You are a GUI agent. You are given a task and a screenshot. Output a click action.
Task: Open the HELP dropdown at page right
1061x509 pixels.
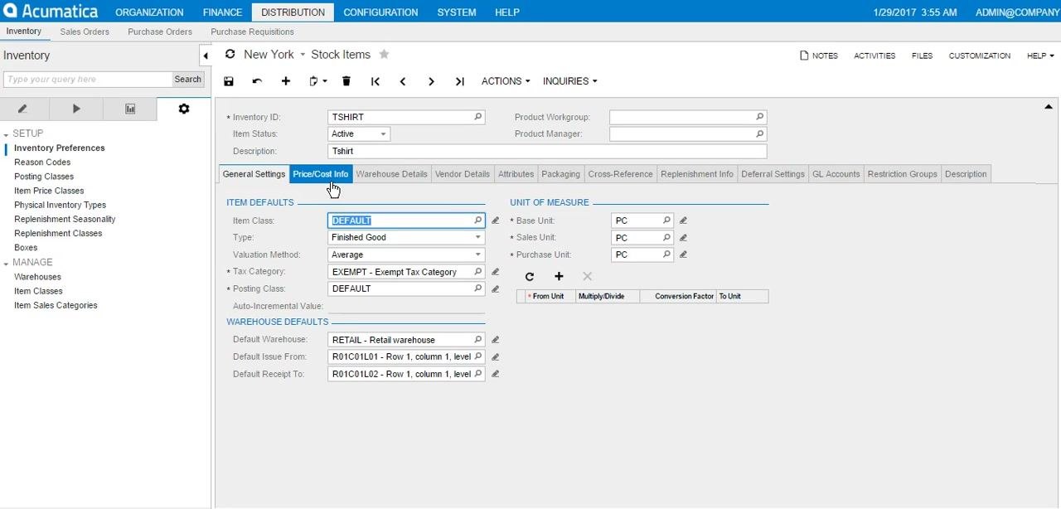[1040, 56]
